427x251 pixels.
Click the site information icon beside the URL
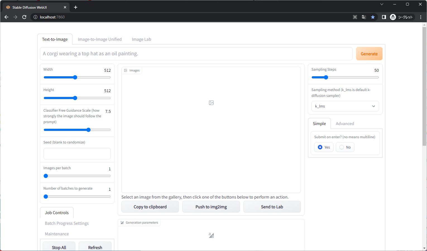[35, 17]
